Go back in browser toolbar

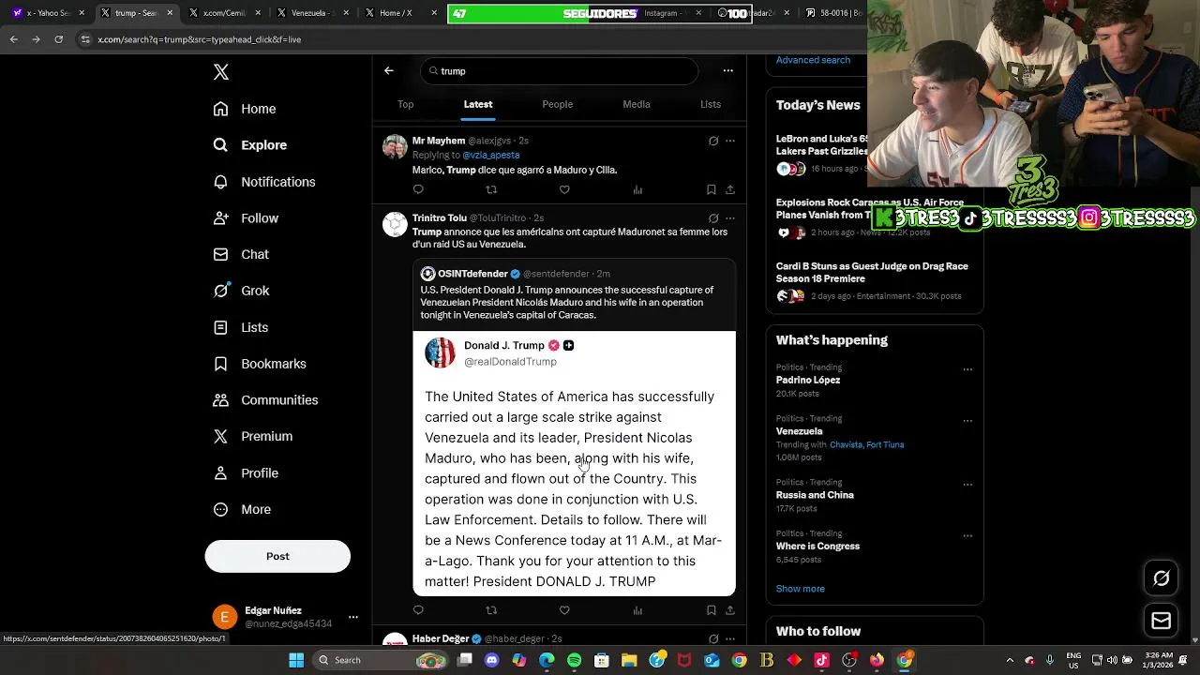(13, 39)
